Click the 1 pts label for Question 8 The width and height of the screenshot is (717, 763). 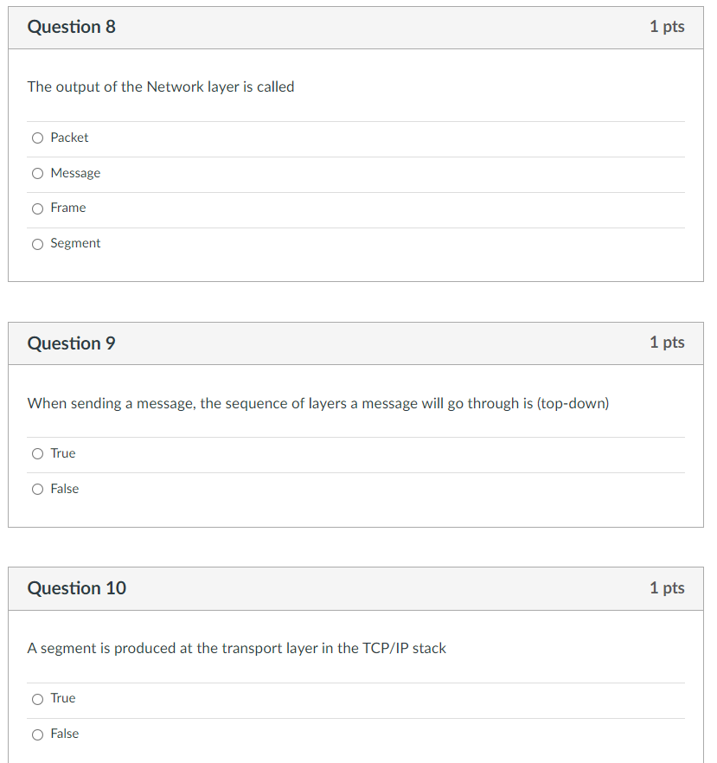[x=667, y=27]
